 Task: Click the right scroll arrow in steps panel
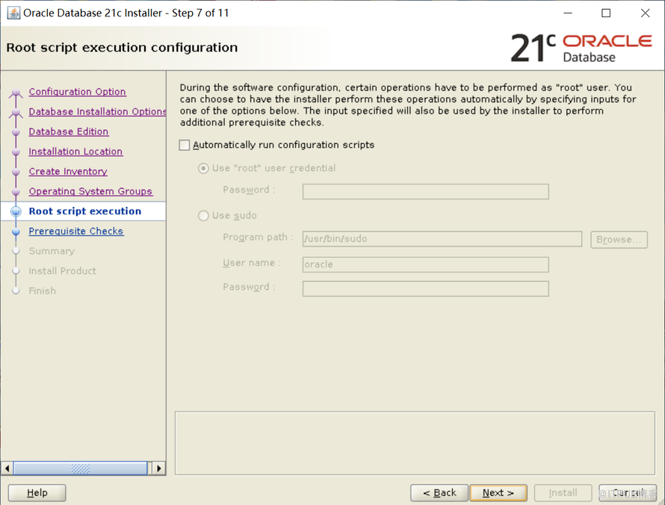(159, 468)
